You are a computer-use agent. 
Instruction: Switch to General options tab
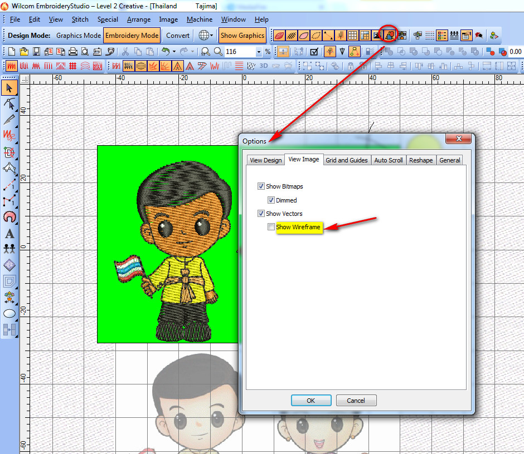pyautogui.click(x=449, y=160)
